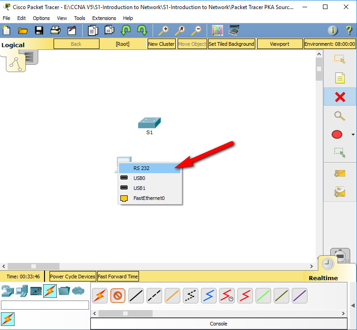Toggle the Logical workspace view tab
Viewport: 357px width, 330px height.
point(13,45)
